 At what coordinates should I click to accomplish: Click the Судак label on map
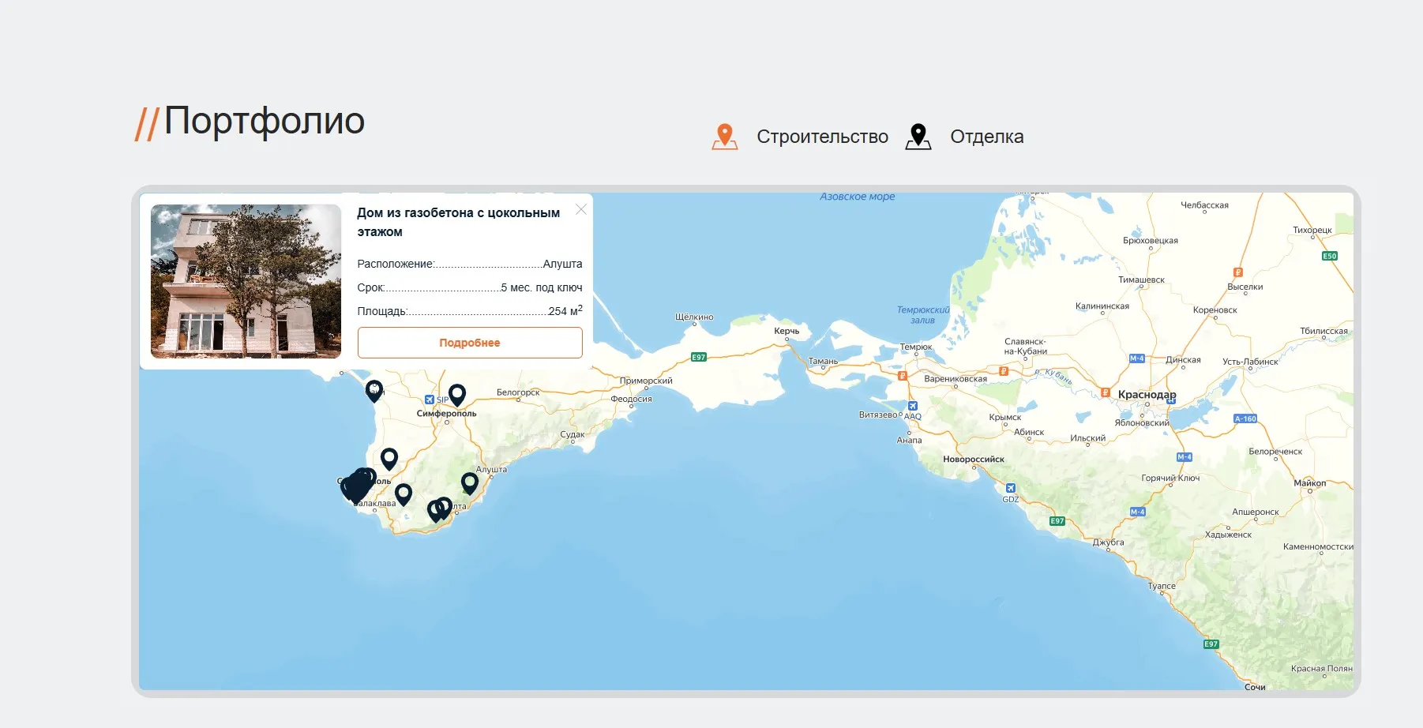(x=573, y=434)
